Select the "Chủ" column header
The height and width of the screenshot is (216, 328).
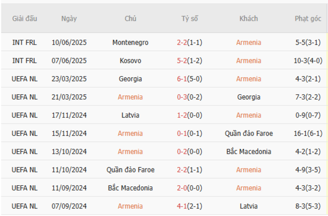130,19
